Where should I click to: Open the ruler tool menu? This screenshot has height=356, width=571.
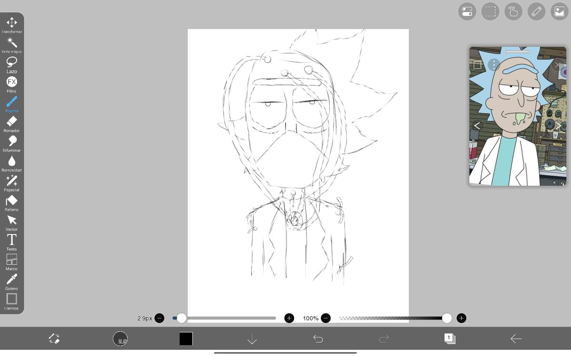pyautogui.click(x=536, y=11)
